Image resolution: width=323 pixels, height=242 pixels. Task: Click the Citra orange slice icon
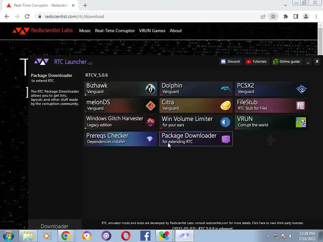[226, 106]
